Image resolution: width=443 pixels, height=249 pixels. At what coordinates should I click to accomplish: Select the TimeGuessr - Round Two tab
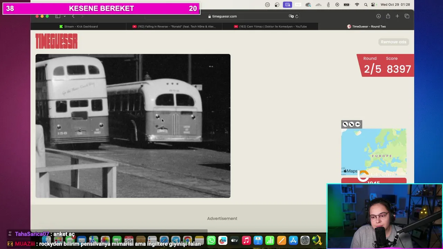click(x=366, y=26)
